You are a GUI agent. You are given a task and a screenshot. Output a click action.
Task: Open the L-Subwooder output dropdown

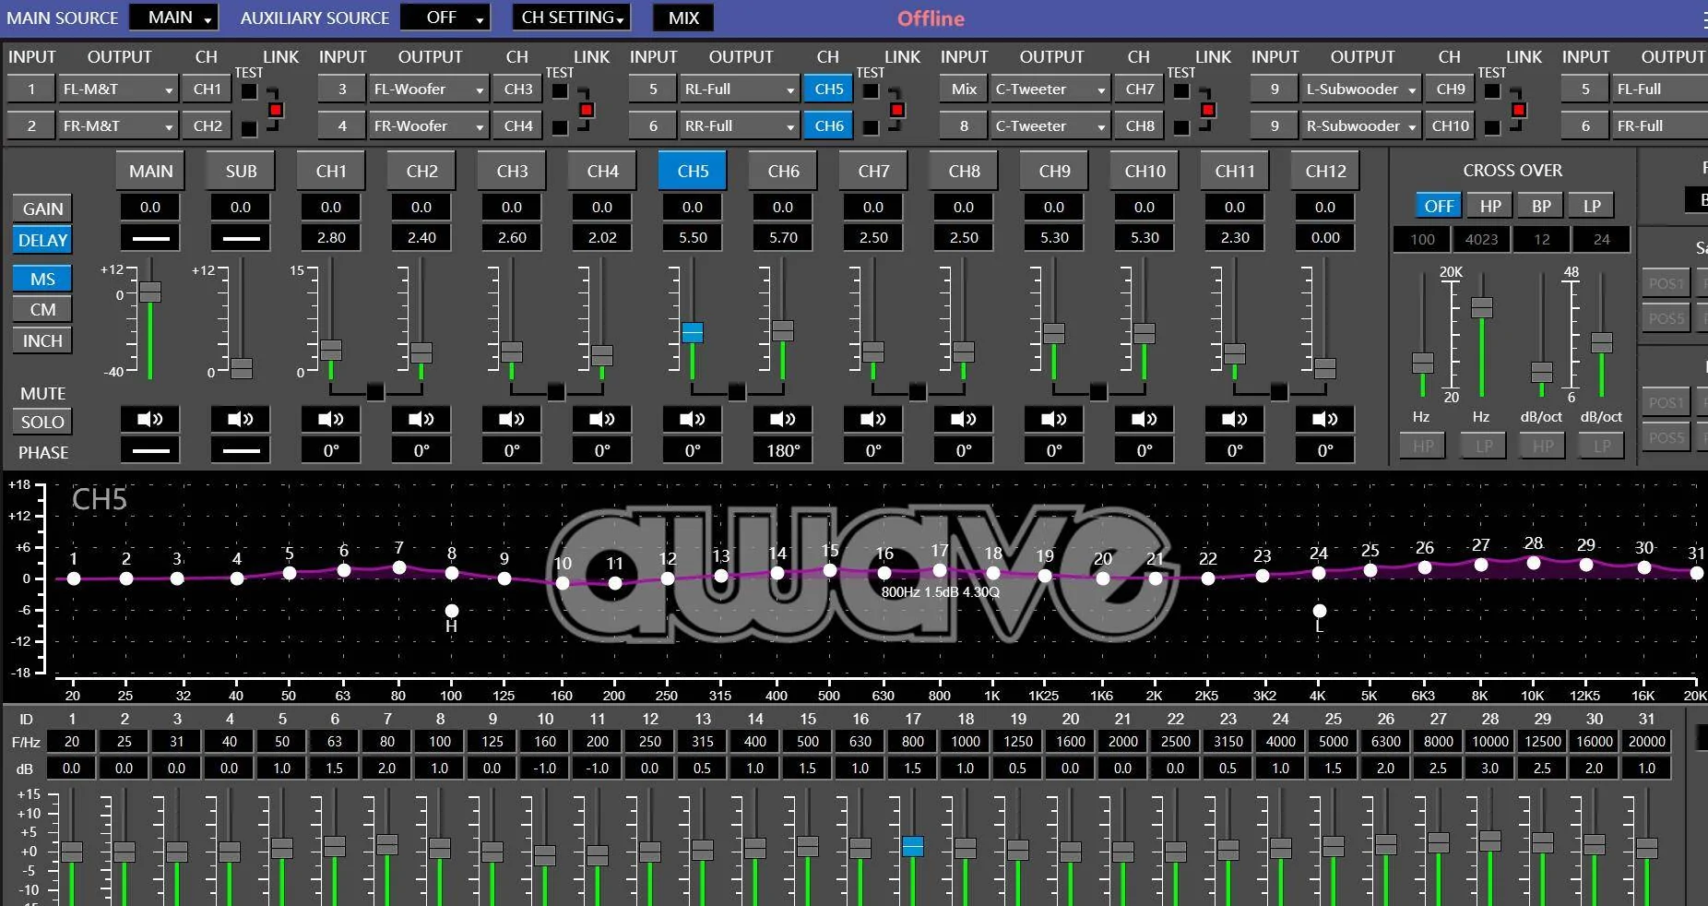(x=1359, y=89)
